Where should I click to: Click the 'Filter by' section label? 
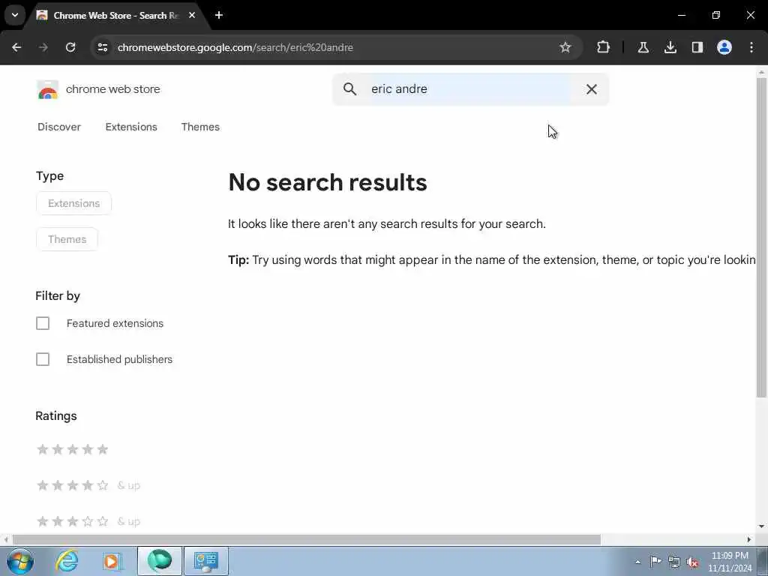(58, 295)
